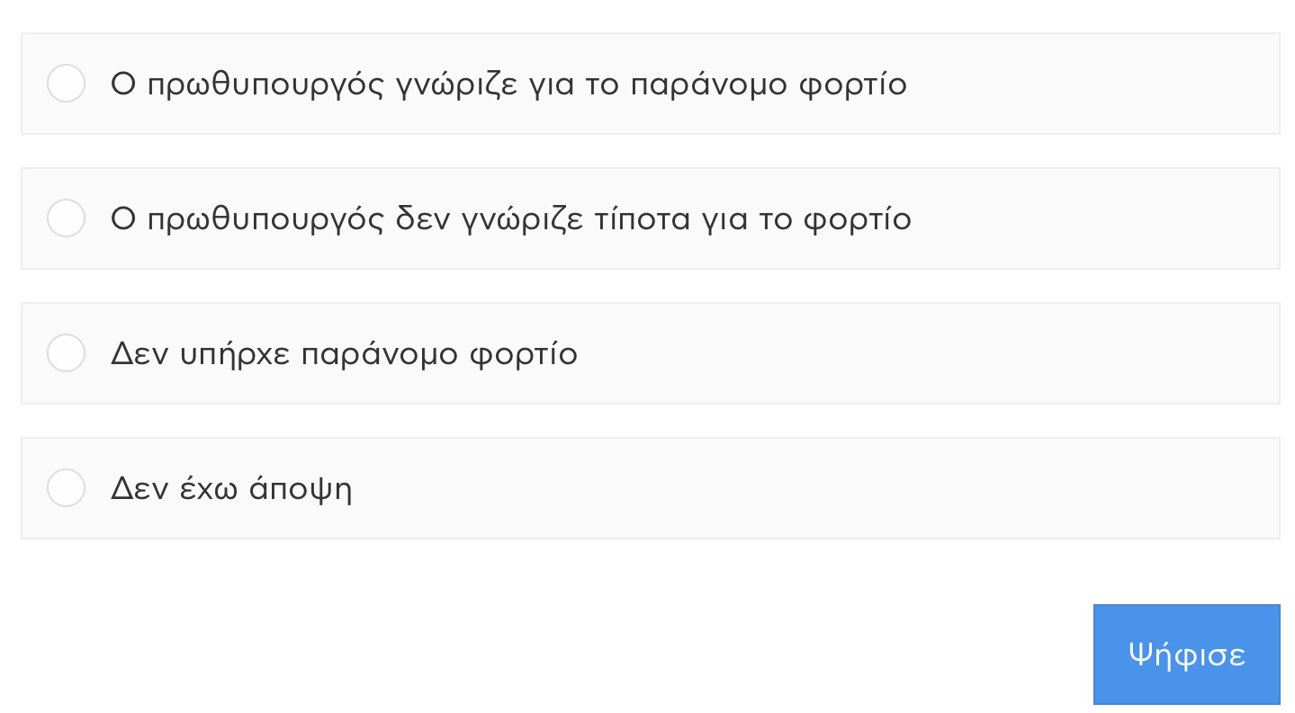Image resolution: width=1295 pixels, height=713 pixels.
Task: Click label text 'Δεν έχω άποψη'
Action: click(x=231, y=489)
